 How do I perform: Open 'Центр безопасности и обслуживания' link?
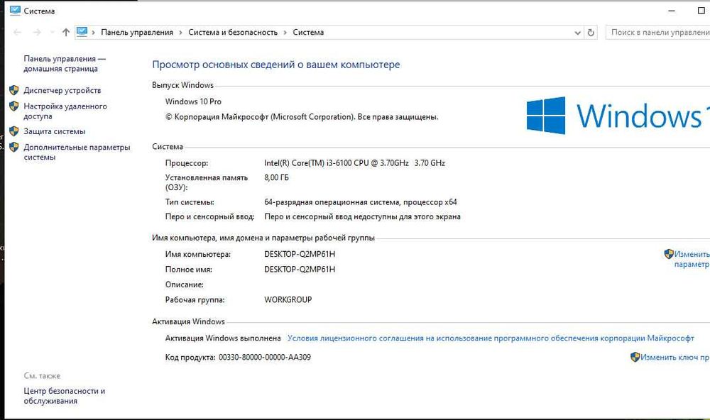(x=64, y=396)
